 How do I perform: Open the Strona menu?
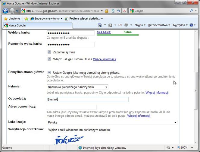tap(140, 25)
